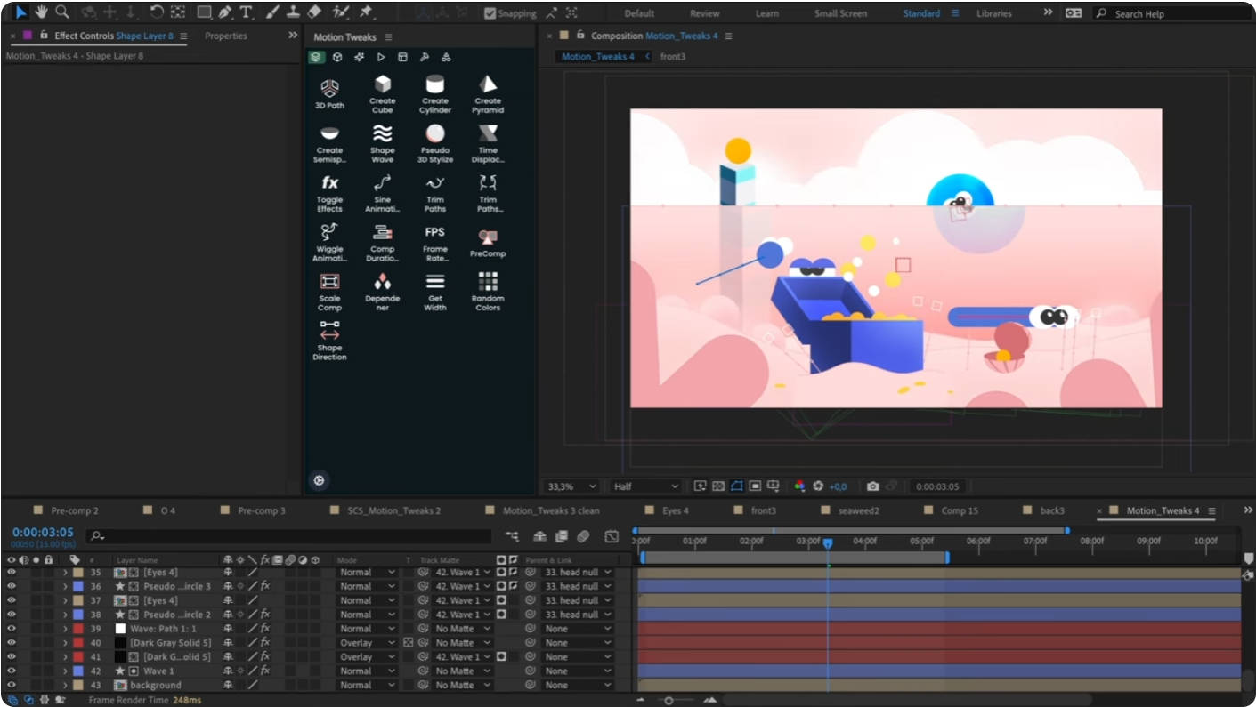Take a snapshot of the composition

tap(872, 486)
